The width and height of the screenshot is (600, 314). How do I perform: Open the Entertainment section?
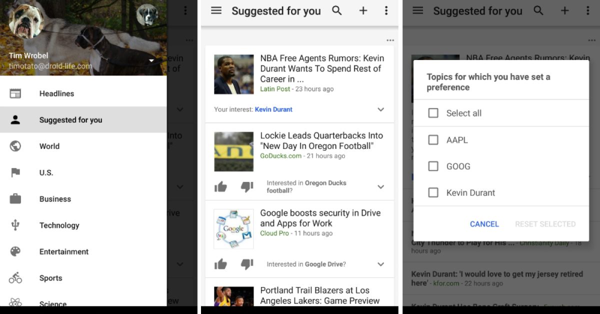click(x=83, y=251)
